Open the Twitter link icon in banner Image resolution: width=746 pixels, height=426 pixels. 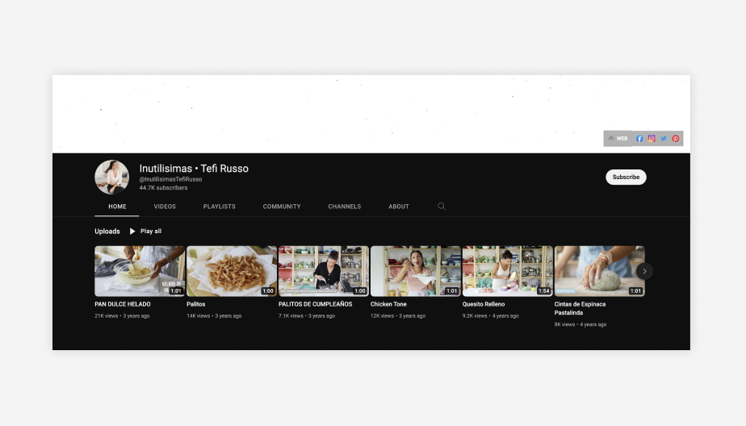point(663,139)
